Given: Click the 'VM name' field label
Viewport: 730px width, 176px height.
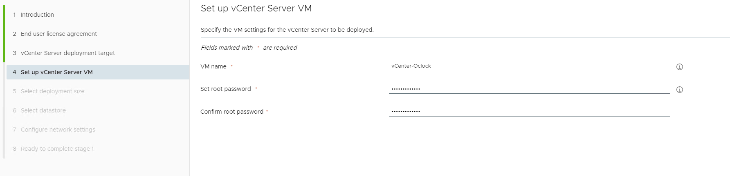Looking at the screenshot, I should 213,66.
